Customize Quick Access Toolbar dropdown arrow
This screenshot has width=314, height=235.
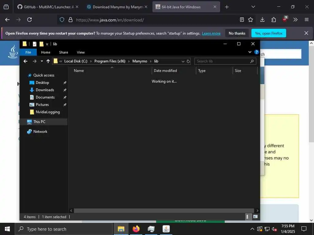[x=47, y=44]
